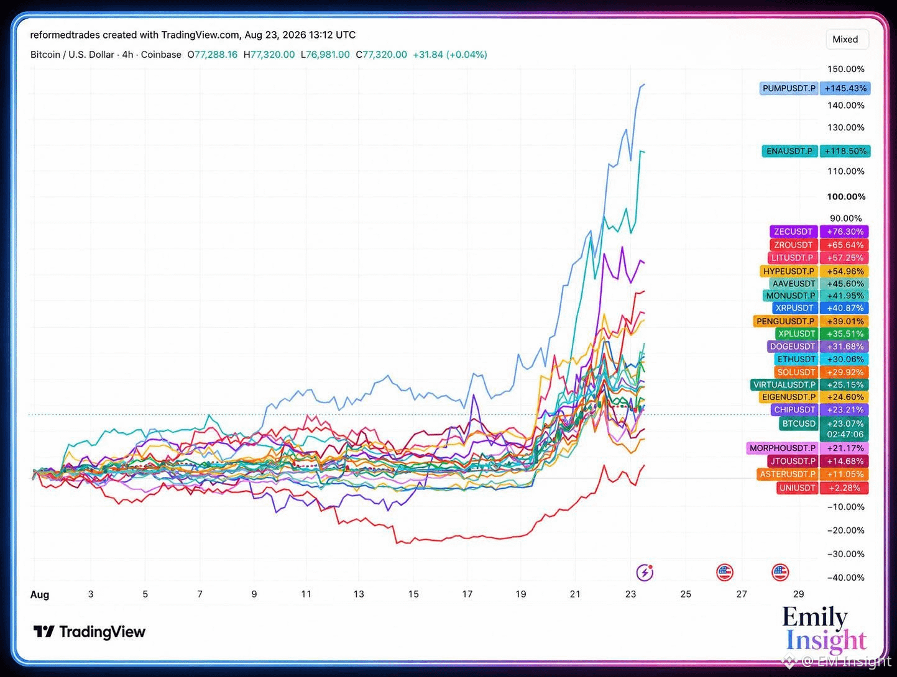The width and height of the screenshot is (897, 677).
Task: Click the −40.00% price axis label
Action: [845, 578]
